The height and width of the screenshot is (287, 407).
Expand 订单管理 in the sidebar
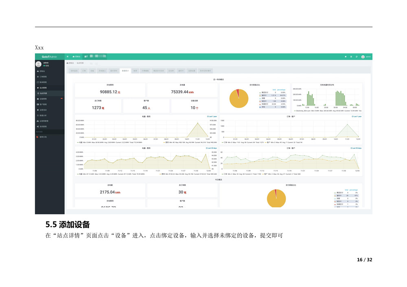(43, 77)
